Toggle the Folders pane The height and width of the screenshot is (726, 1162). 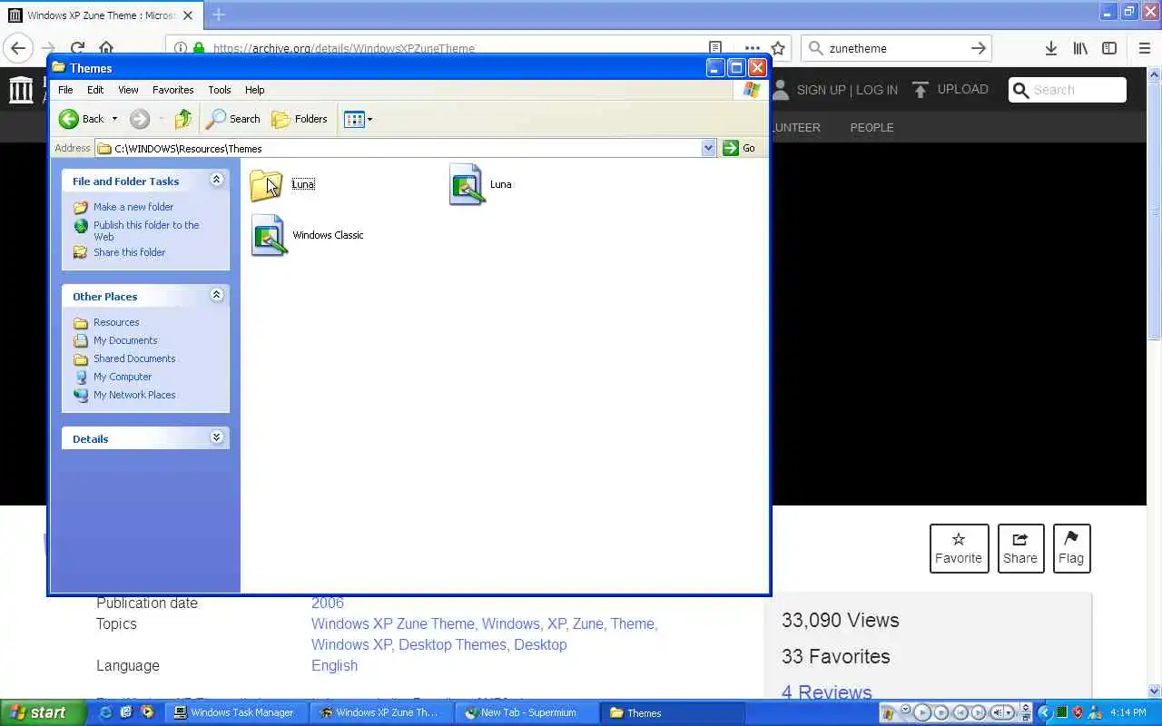click(x=300, y=119)
